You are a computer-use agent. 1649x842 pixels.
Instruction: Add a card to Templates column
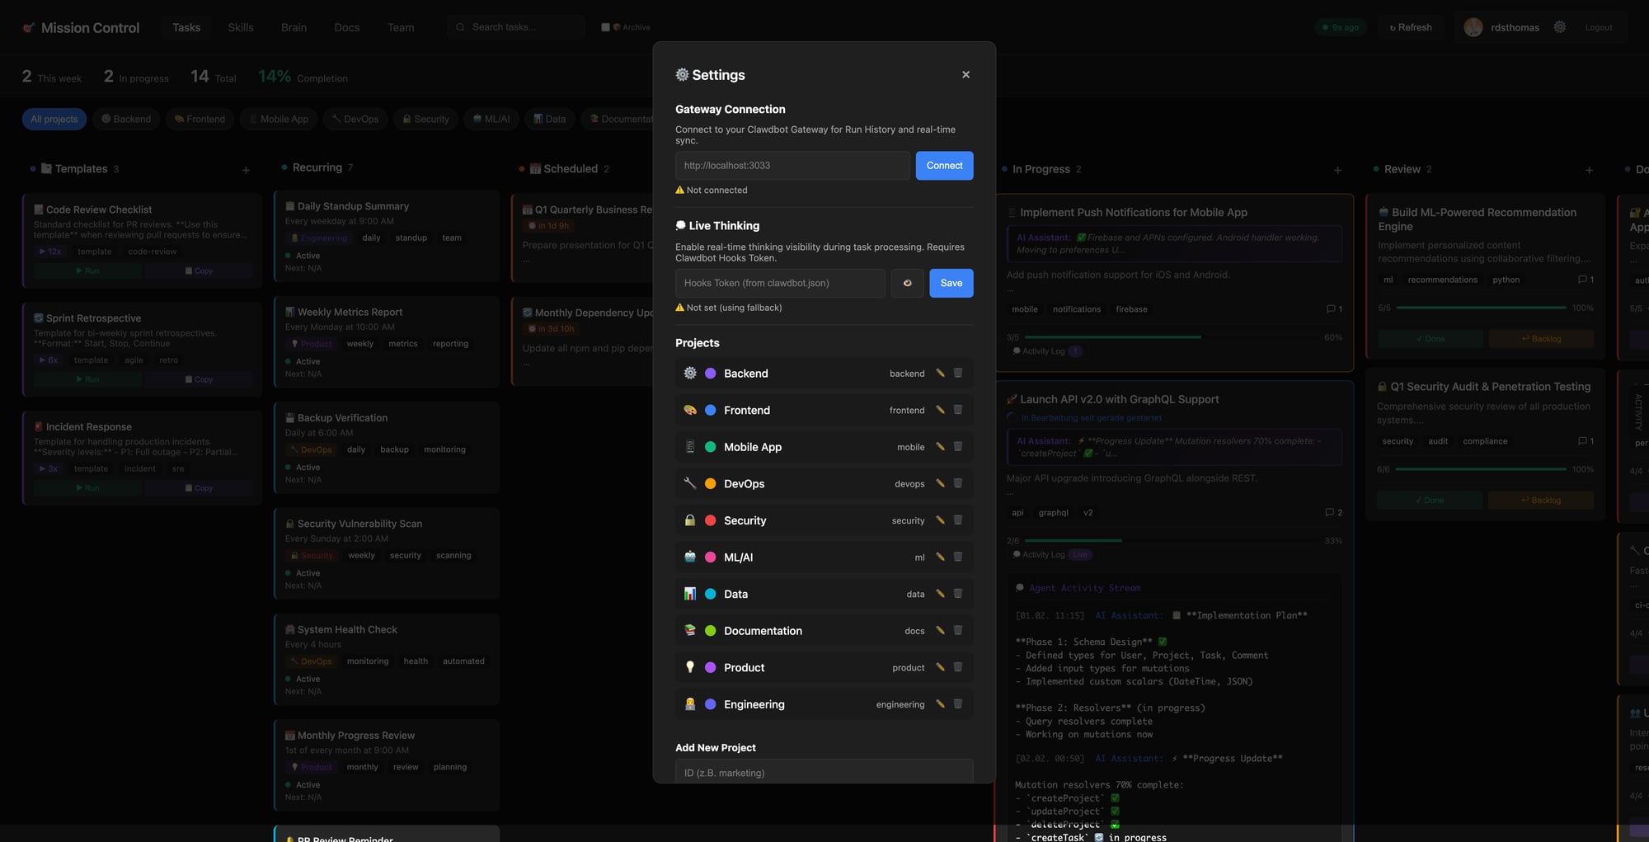(246, 170)
